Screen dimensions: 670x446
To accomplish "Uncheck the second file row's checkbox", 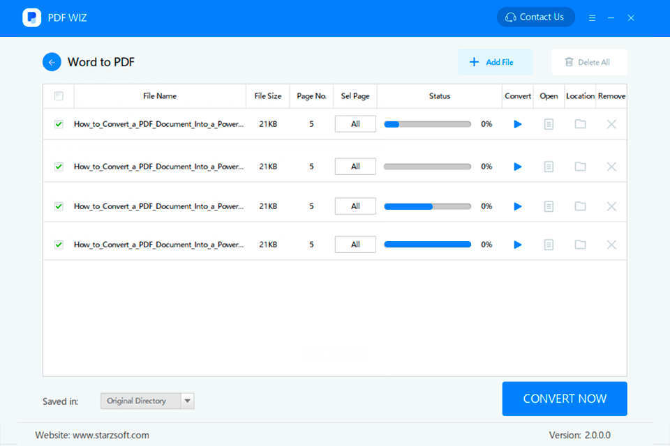I will click(x=59, y=167).
